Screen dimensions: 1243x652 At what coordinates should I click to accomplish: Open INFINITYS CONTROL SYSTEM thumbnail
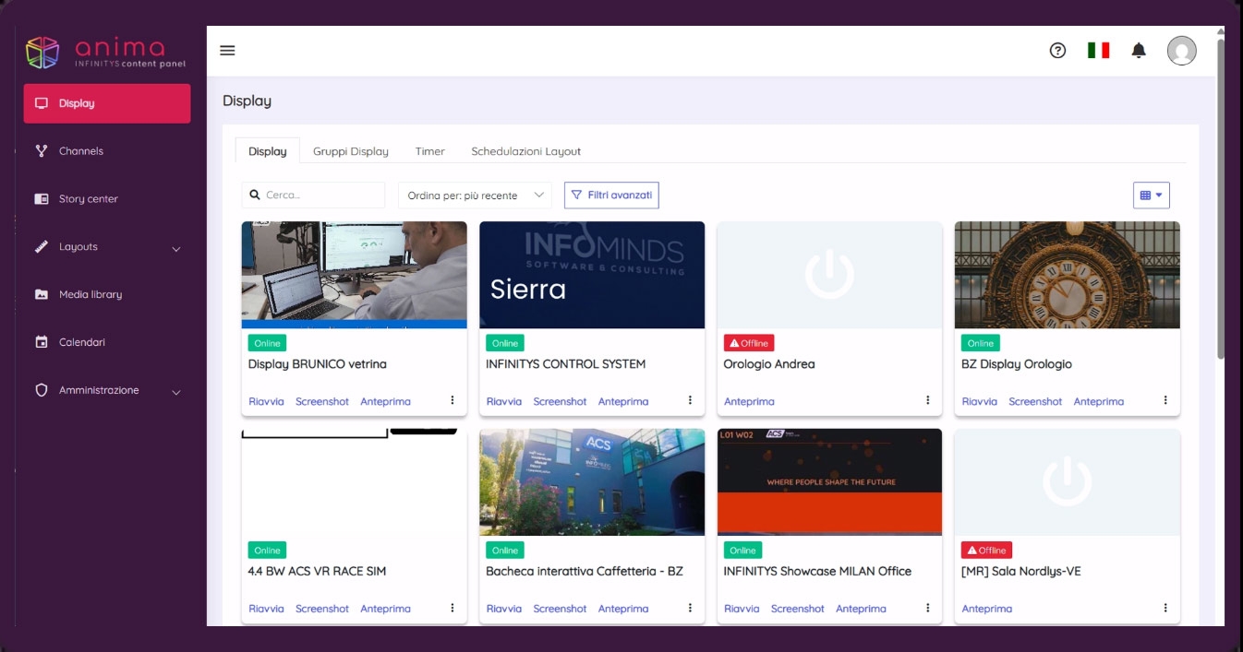click(592, 275)
